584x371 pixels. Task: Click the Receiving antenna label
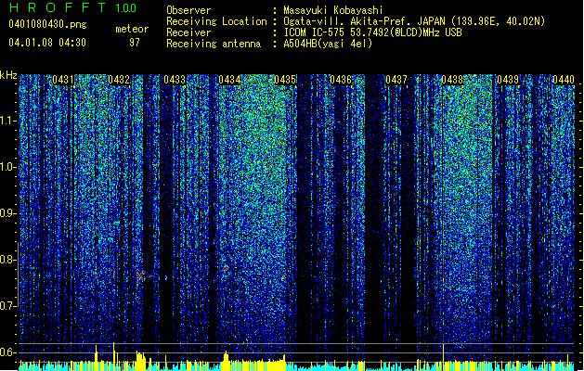pyautogui.click(x=214, y=44)
